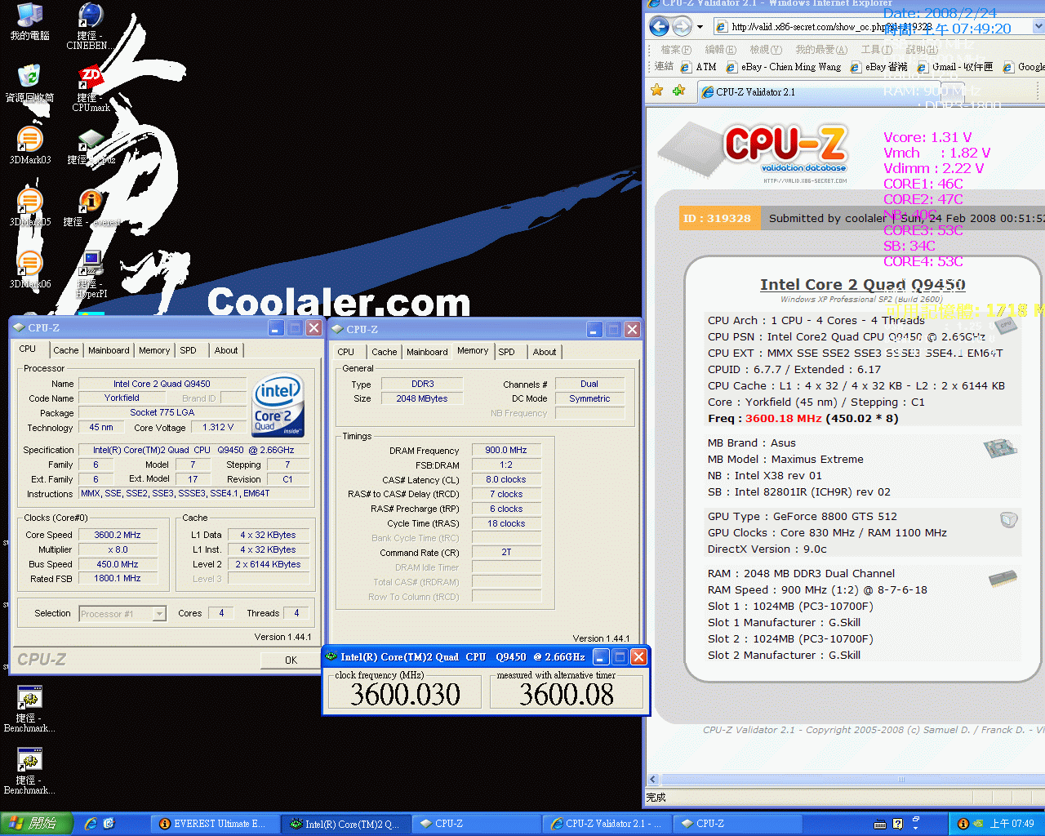Open the 檢視(V) menu

click(x=765, y=50)
